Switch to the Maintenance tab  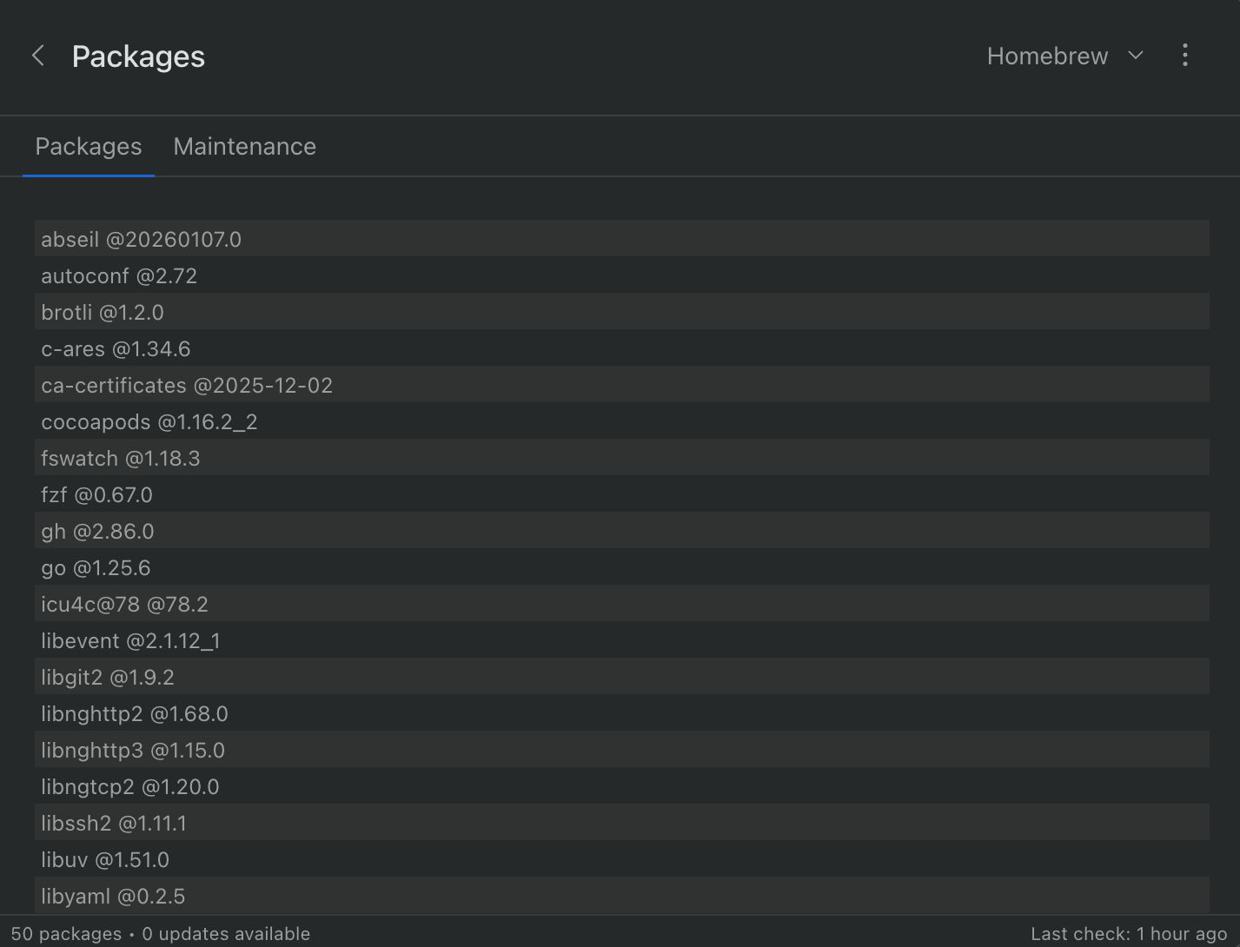(244, 146)
